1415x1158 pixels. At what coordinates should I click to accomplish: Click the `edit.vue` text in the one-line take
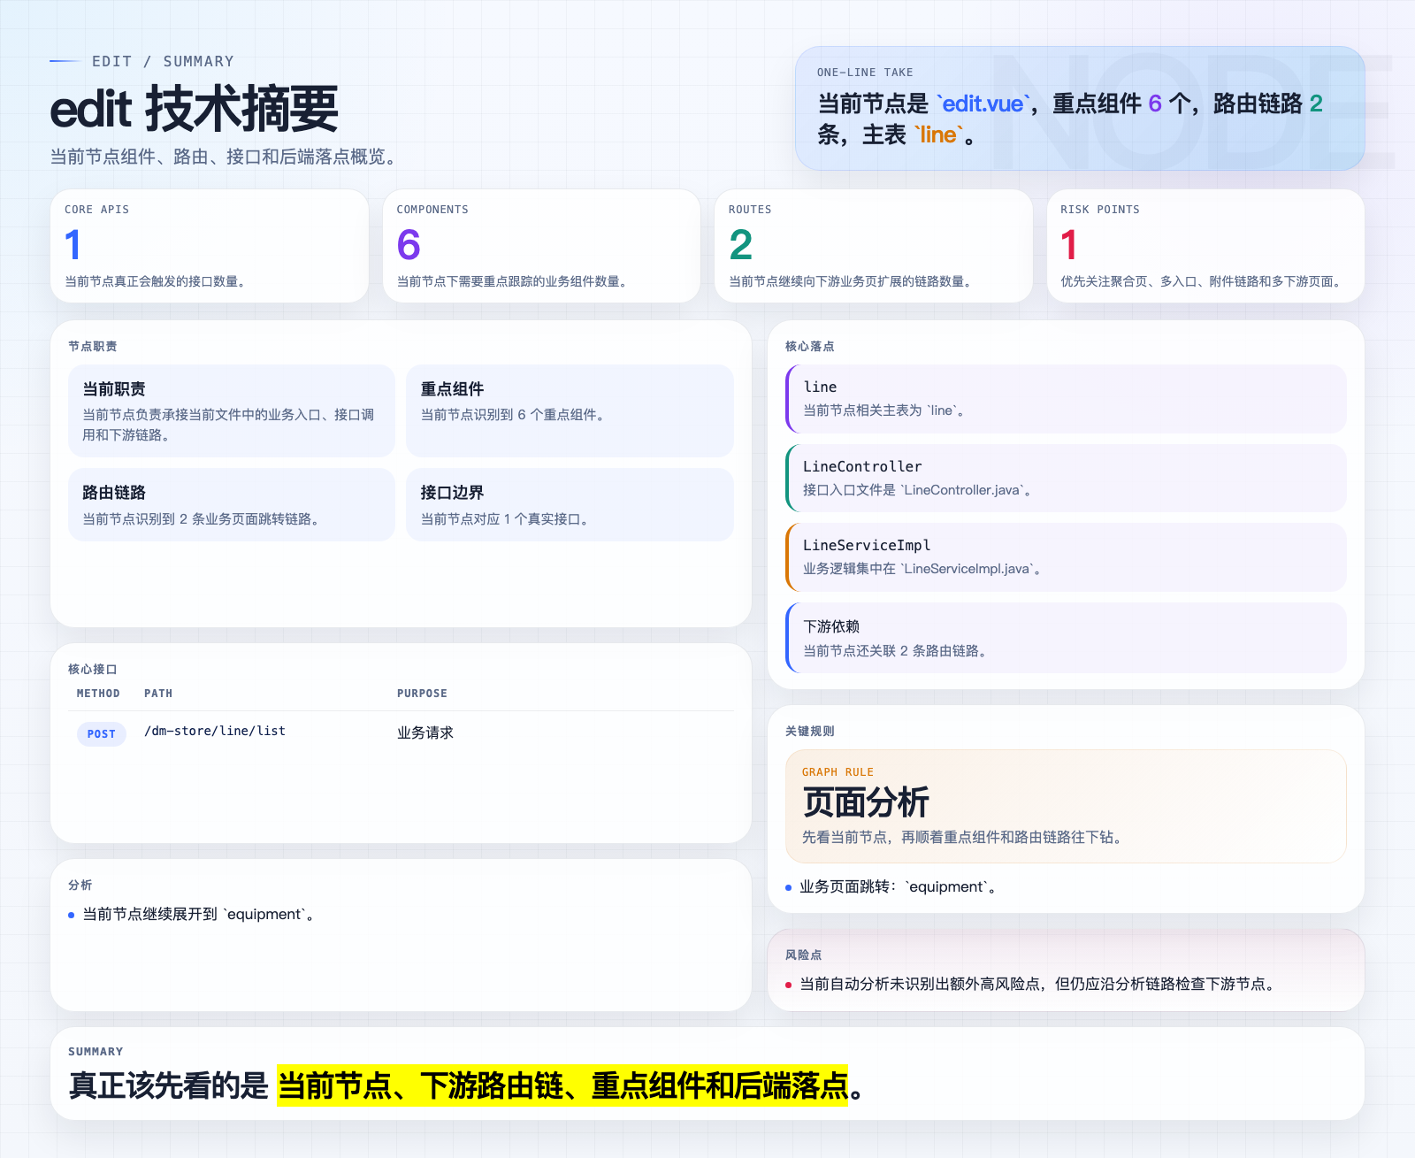pos(983,104)
